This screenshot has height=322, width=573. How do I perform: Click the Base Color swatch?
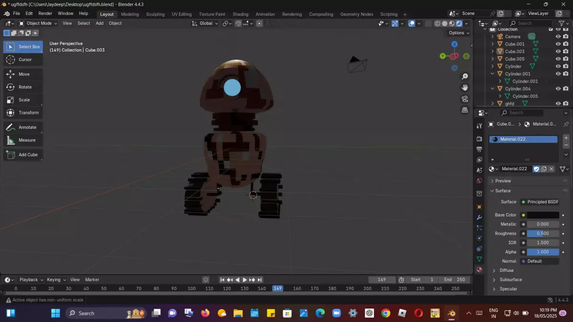point(543,215)
